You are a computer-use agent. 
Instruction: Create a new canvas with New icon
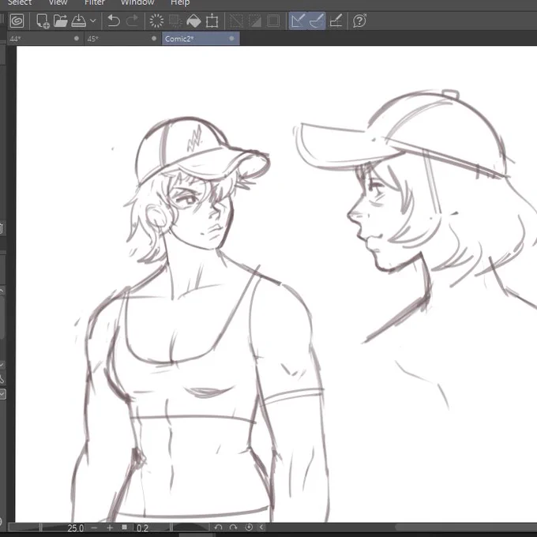pyautogui.click(x=43, y=21)
